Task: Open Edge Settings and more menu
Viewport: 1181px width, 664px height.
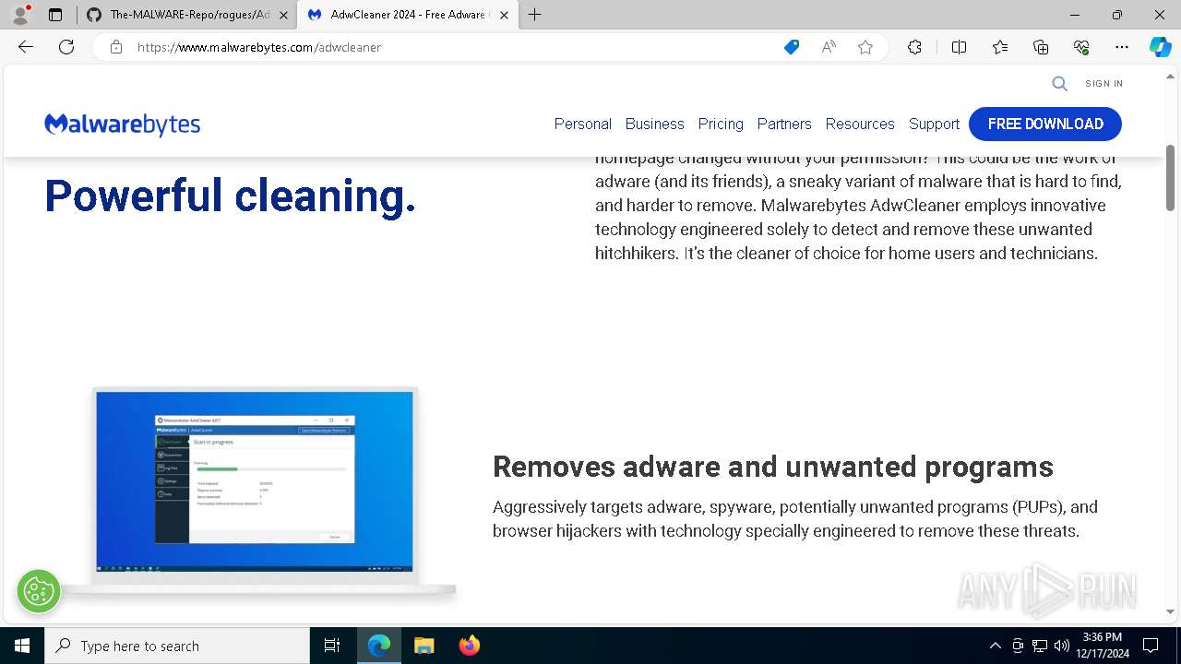Action: (1122, 47)
